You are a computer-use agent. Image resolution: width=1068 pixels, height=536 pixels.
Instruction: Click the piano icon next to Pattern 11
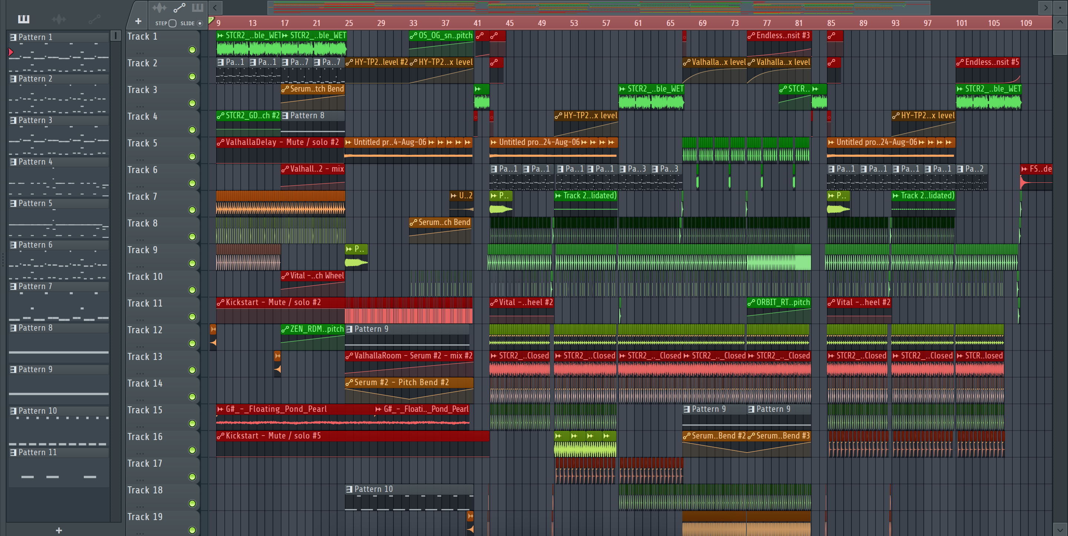pos(13,453)
